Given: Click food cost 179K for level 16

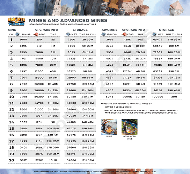Looking at the screenshot, I should (x=39, y=135).
